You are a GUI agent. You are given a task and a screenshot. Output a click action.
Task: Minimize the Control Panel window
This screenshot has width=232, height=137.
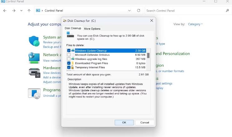[204, 1]
